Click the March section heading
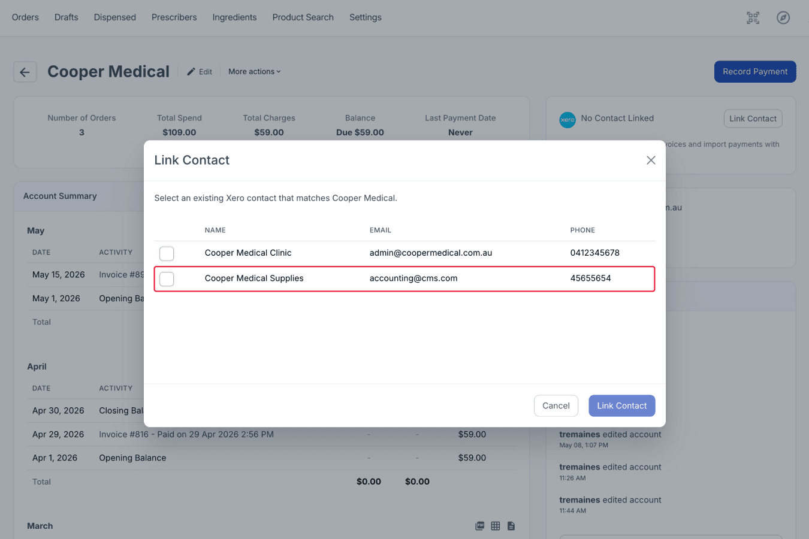The height and width of the screenshot is (539, 809). pyautogui.click(x=40, y=526)
